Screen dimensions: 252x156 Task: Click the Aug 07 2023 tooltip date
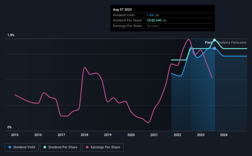coord(122,10)
